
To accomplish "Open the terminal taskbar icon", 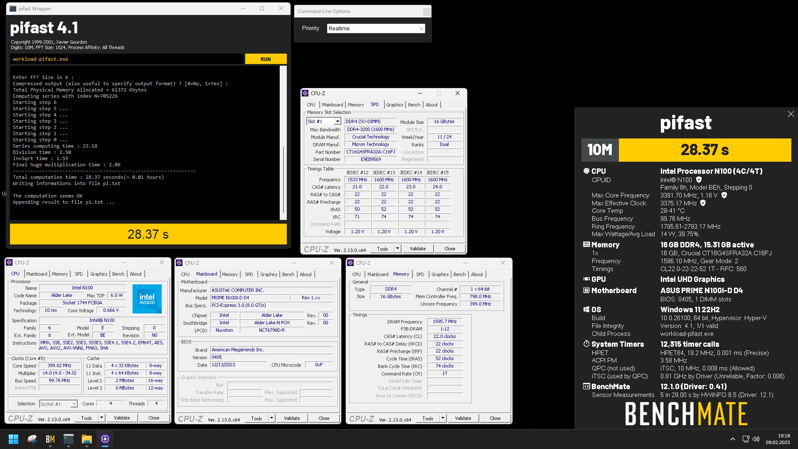I will click(69, 439).
